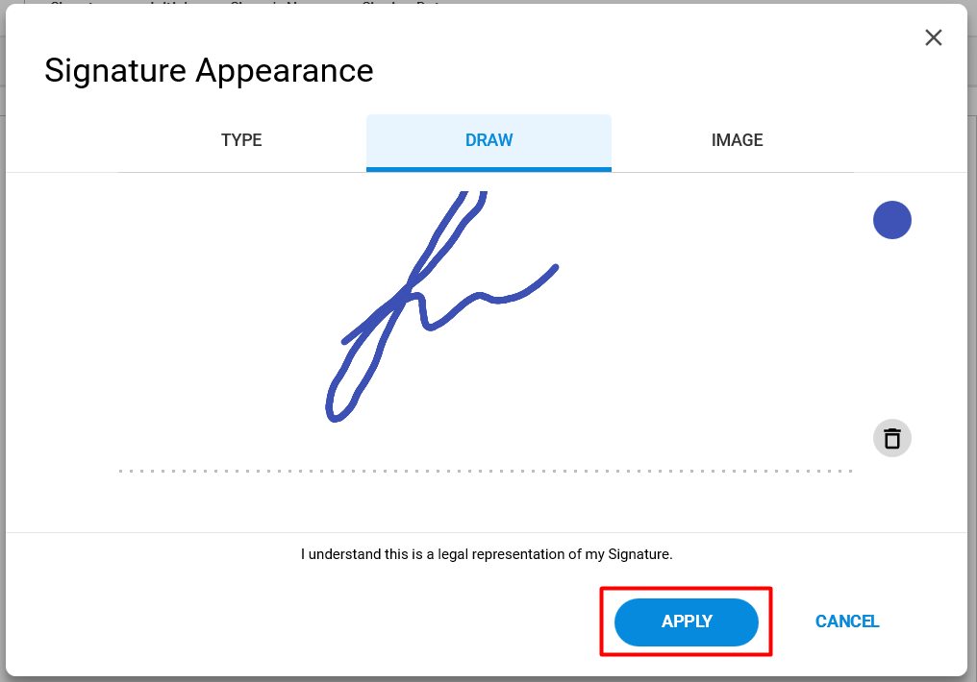
Task: Choose the upload image signature tab
Action: click(x=737, y=140)
